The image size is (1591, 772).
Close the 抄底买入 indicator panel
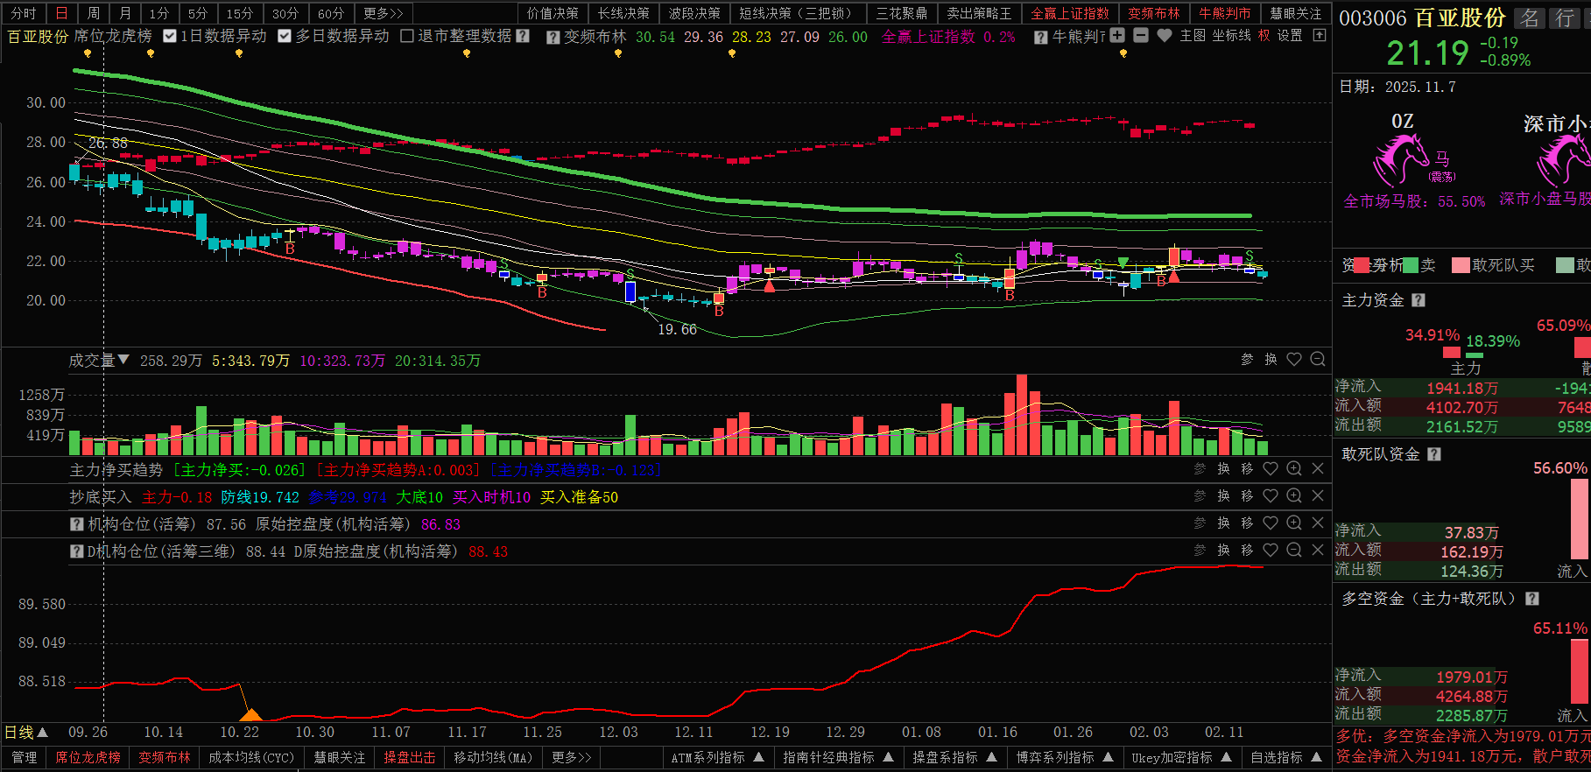pos(1318,496)
